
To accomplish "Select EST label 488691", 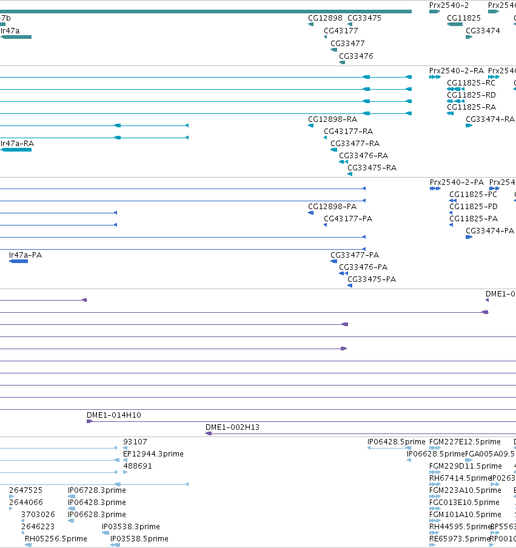I will pyautogui.click(x=138, y=466).
